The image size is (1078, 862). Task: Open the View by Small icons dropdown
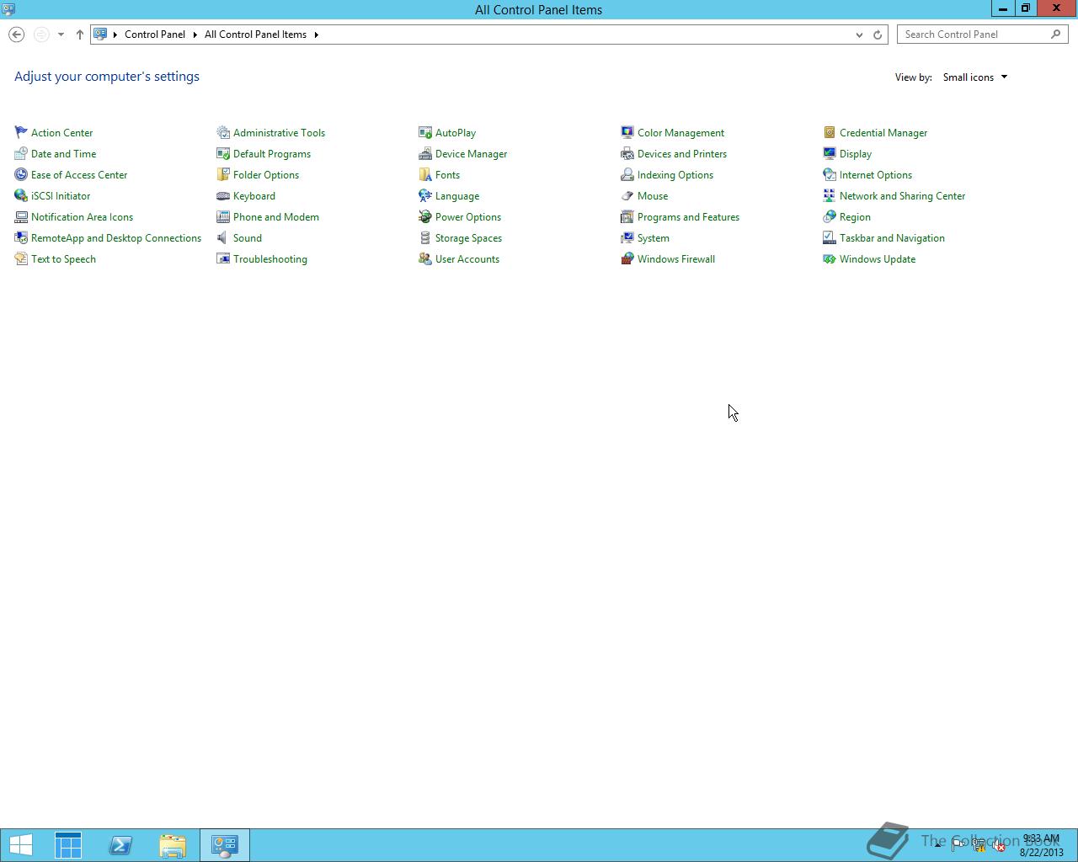(974, 77)
